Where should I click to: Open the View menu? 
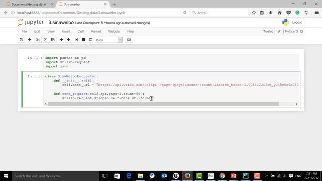click(51, 31)
